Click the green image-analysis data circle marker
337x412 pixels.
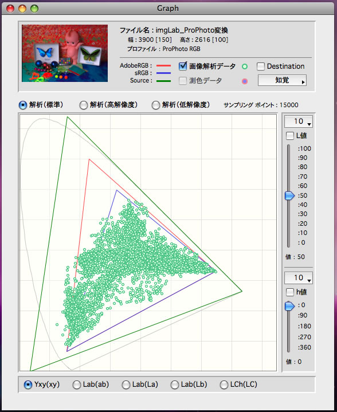[245, 66]
